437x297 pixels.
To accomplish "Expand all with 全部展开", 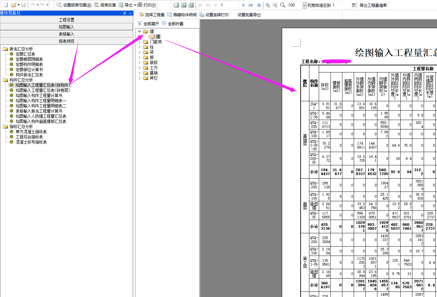I will (148, 24).
